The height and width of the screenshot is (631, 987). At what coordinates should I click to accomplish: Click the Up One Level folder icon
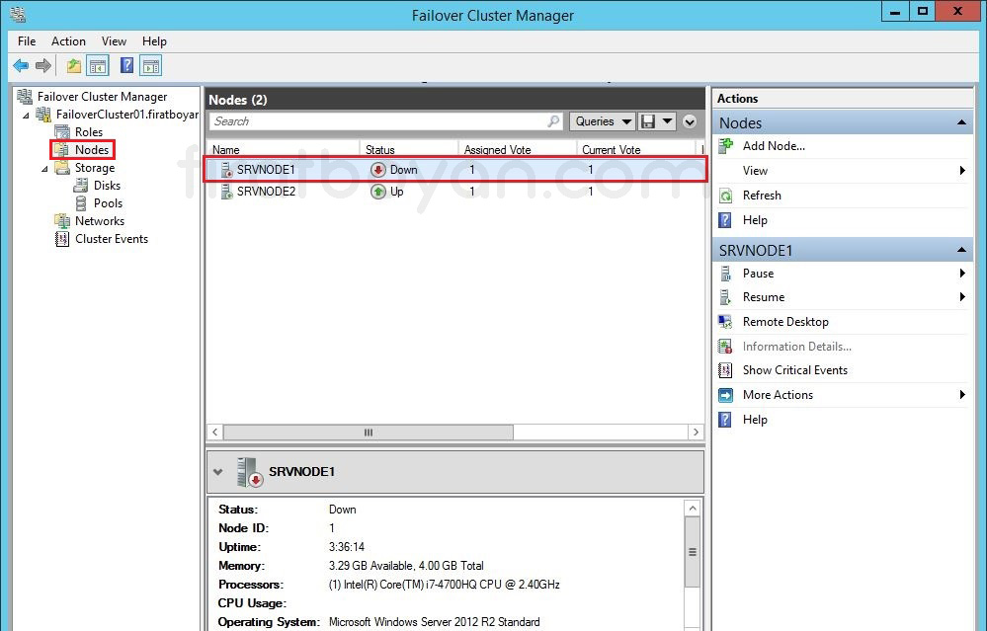pyautogui.click(x=74, y=65)
